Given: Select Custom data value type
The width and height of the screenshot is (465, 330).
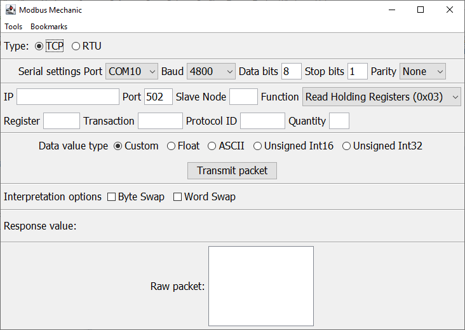Looking at the screenshot, I should click(x=118, y=146).
